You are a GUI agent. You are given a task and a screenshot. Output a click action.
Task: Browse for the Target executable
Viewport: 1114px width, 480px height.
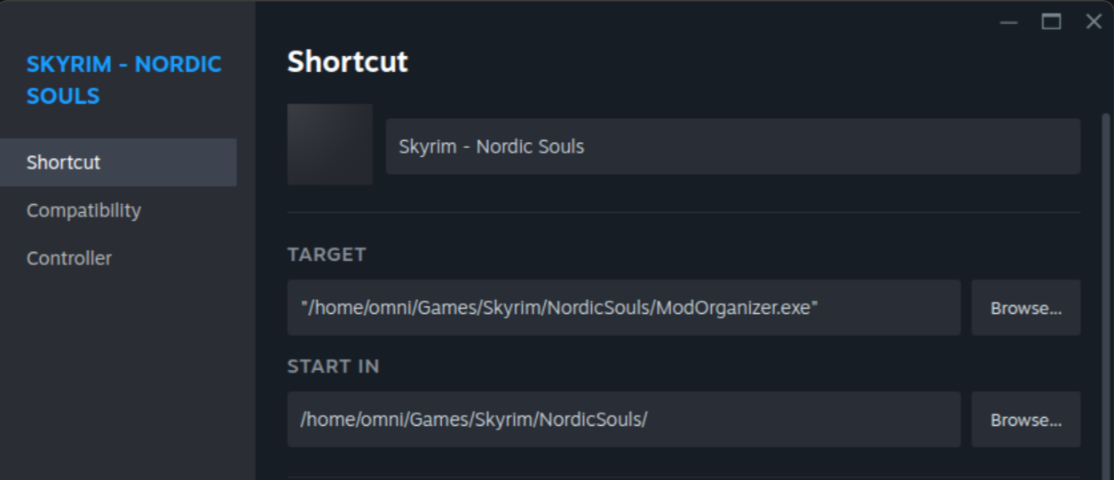(x=1025, y=308)
